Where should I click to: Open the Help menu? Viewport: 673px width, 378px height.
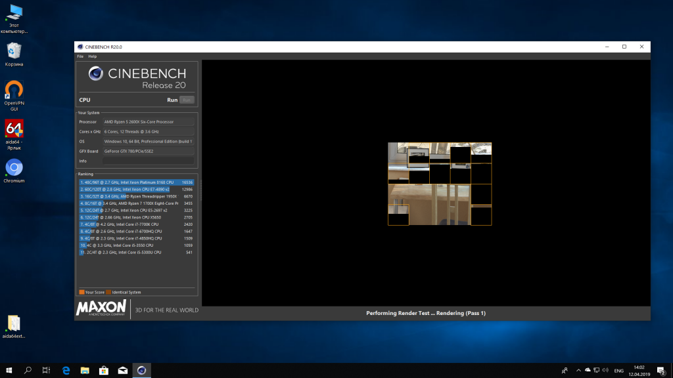pos(93,56)
